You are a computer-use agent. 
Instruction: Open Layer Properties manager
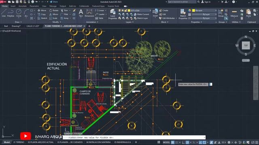click(x=113, y=14)
